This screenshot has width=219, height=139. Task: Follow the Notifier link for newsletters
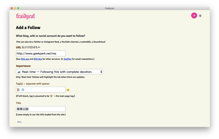click(67, 59)
